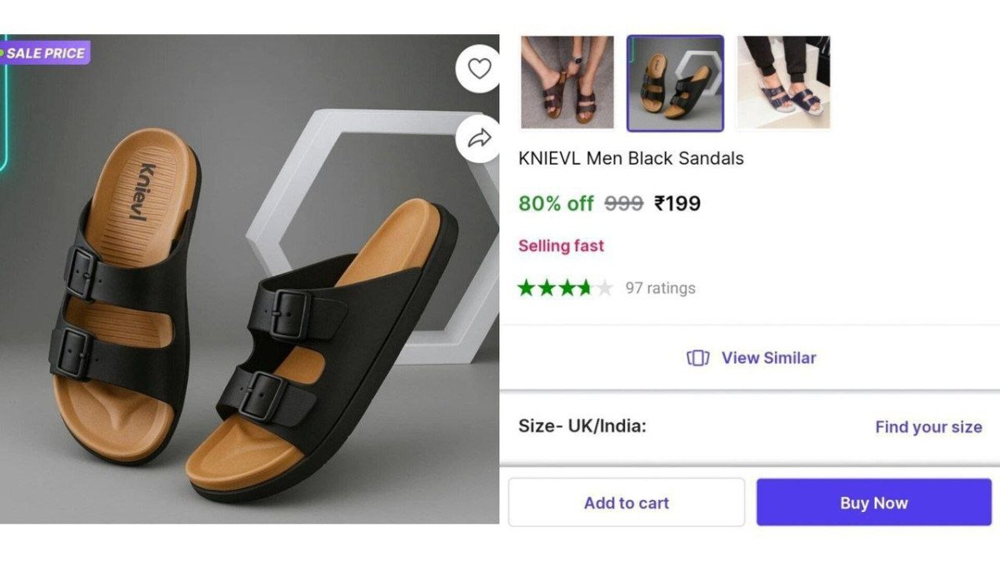Select thumbnail of navy sandals with black pants
Image resolution: width=1000 pixels, height=562 pixels.
point(782,82)
